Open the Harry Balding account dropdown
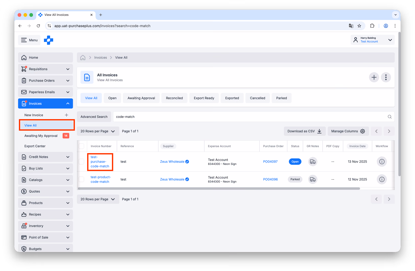 pyautogui.click(x=373, y=40)
